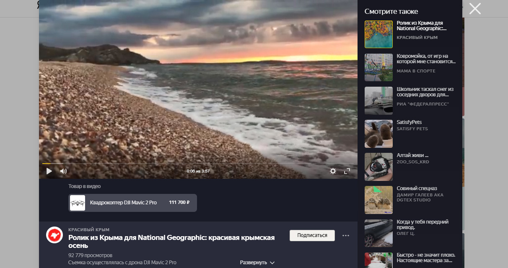This screenshot has height=268, width=508.
Task: Click the 0:06 из 3:57 time display
Action: click(198, 171)
